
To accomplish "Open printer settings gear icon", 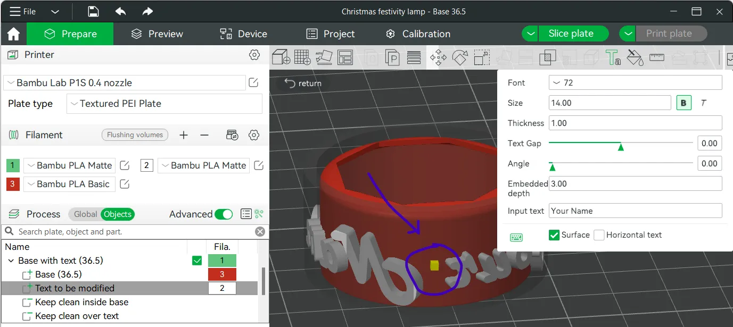I will pyautogui.click(x=254, y=55).
